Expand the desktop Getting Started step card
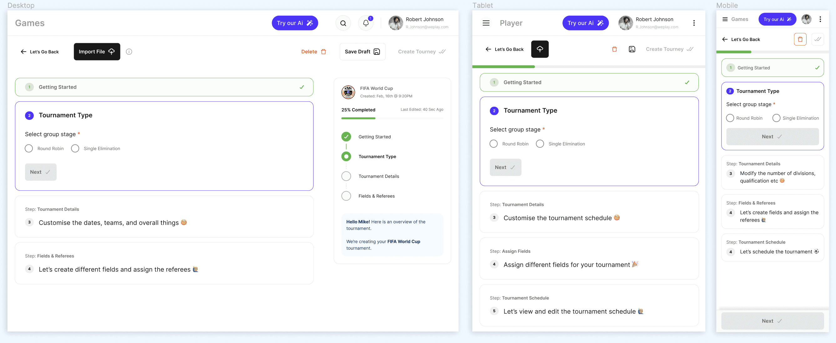Screen dimensions: 836x343 164,87
